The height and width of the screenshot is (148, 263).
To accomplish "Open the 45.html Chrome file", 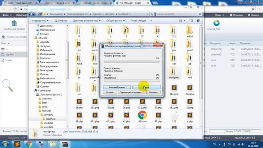I will (x=142, y=116).
